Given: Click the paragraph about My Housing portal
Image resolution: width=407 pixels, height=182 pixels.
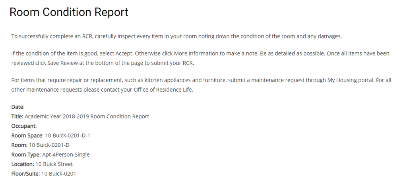Looking at the screenshot, I should (201, 84).
